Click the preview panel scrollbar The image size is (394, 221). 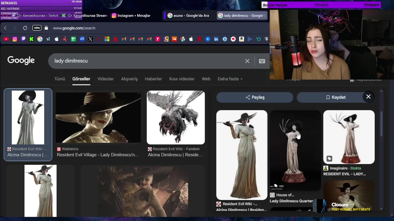pos(382,124)
